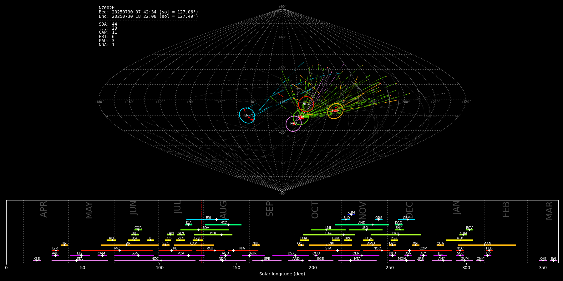Click the SLD shower label on timeline

pyautogui.click(x=347, y=218)
